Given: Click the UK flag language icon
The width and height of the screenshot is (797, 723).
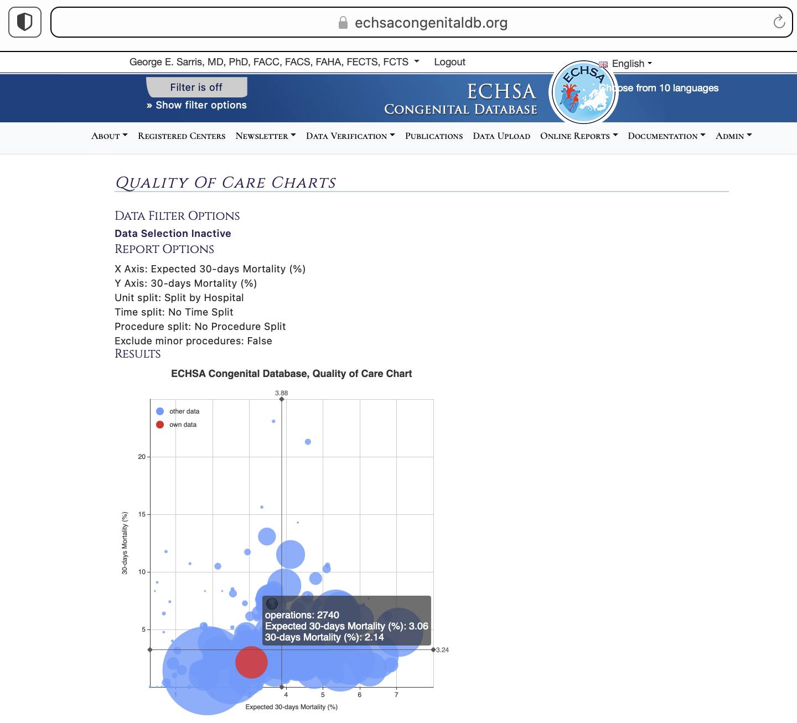Looking at the screenshot, I should [x=603, y=64].
